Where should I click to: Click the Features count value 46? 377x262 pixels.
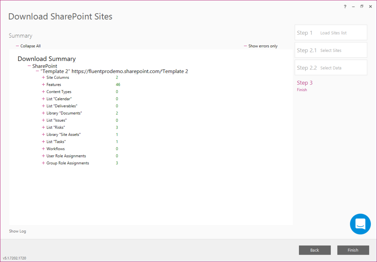click(x=118, y=85)
